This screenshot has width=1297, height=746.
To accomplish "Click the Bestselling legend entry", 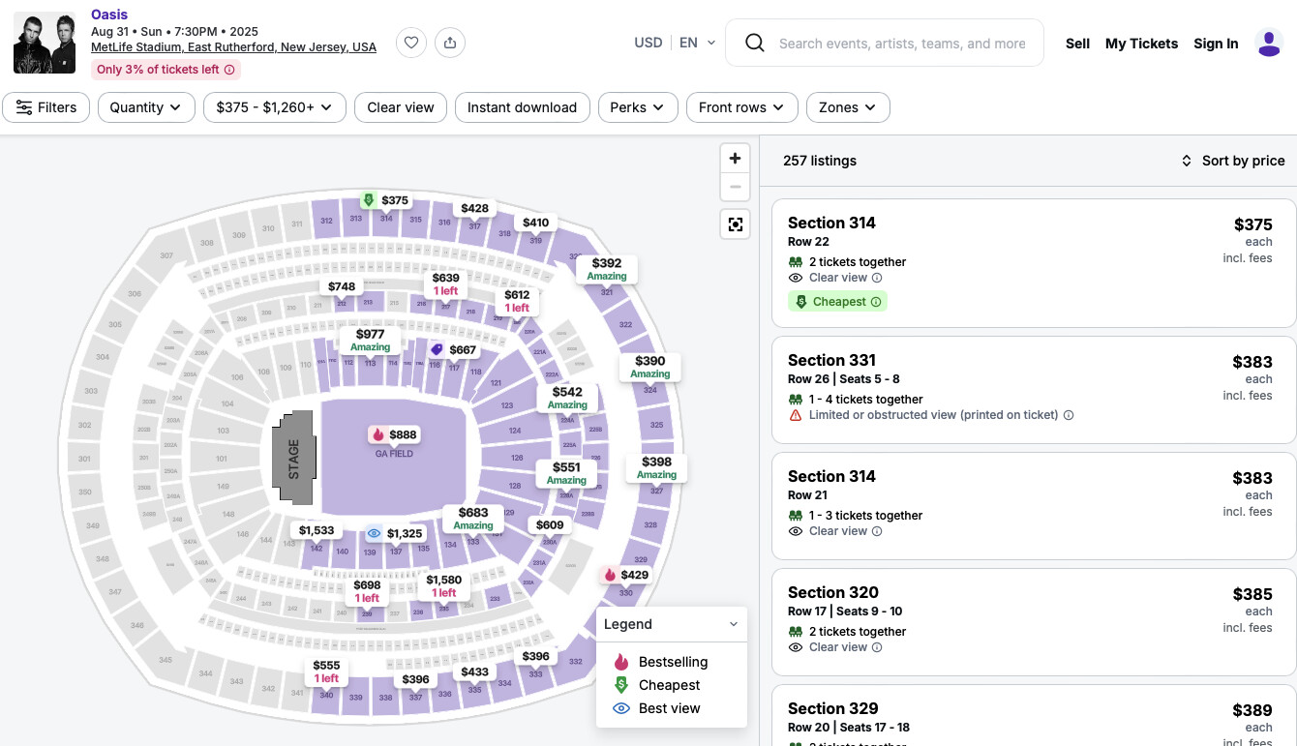I will [660, 662].
